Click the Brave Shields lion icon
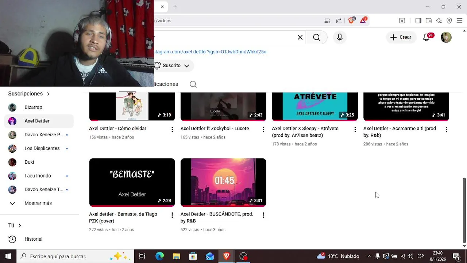 click(351, 21)
